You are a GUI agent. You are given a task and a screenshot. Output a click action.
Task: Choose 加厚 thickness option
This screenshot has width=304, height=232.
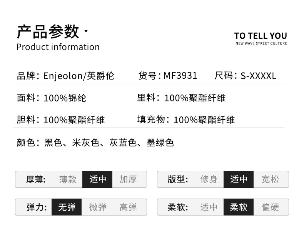pyautogui.click(x=128, y=179)
